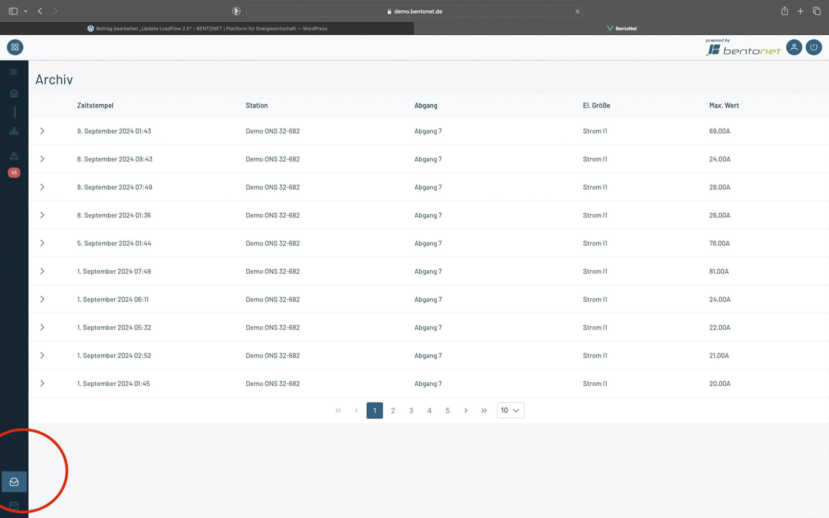This screenshot has width=829, height=518.
Task: Show Safari tab overview
Action: pos(817,11)
